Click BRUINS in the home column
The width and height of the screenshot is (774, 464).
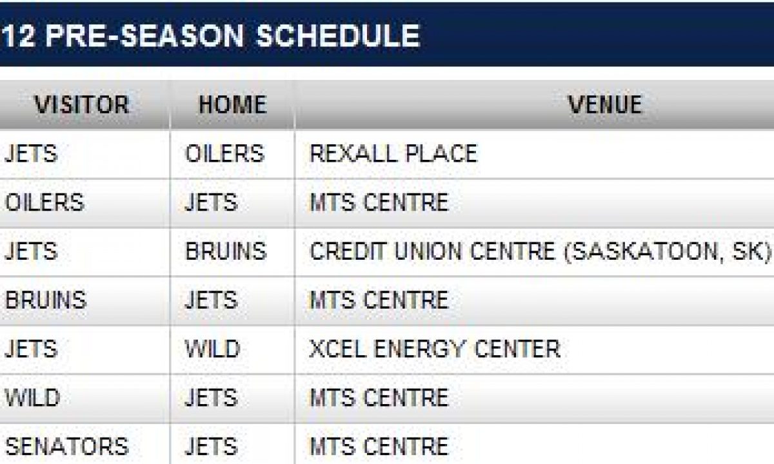[x=225, y=251]
